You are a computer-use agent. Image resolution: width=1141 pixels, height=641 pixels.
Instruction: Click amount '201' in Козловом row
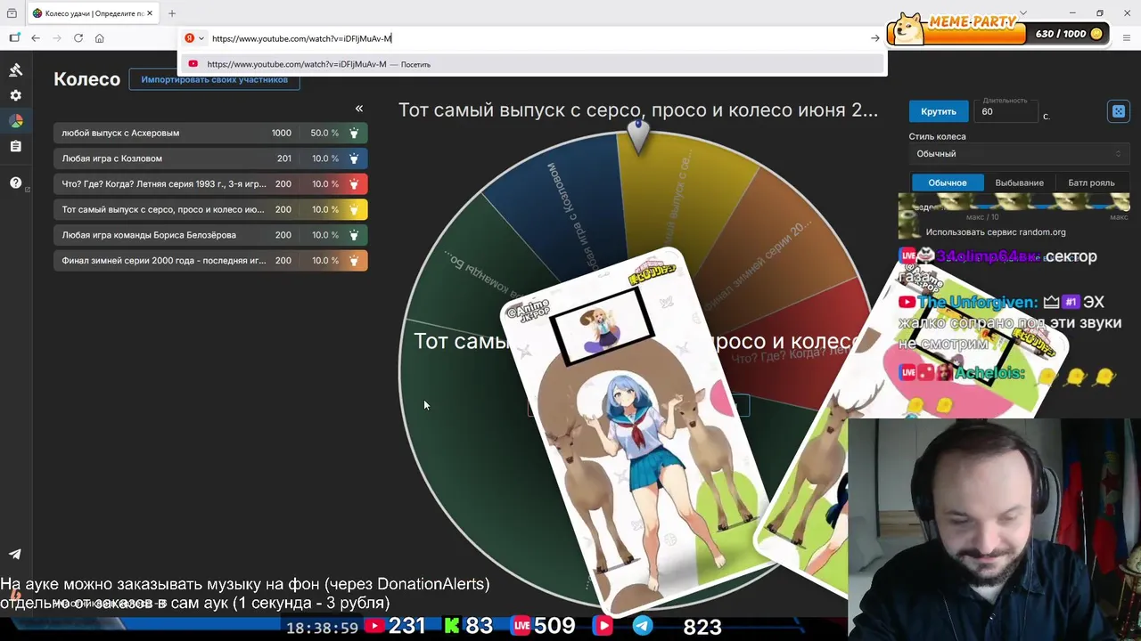click(x=283, y=158)
